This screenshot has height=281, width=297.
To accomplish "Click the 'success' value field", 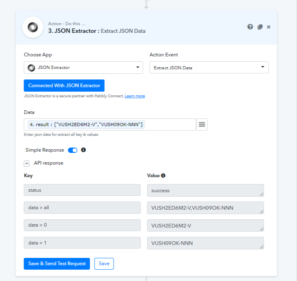I will (x=206, y=190).
